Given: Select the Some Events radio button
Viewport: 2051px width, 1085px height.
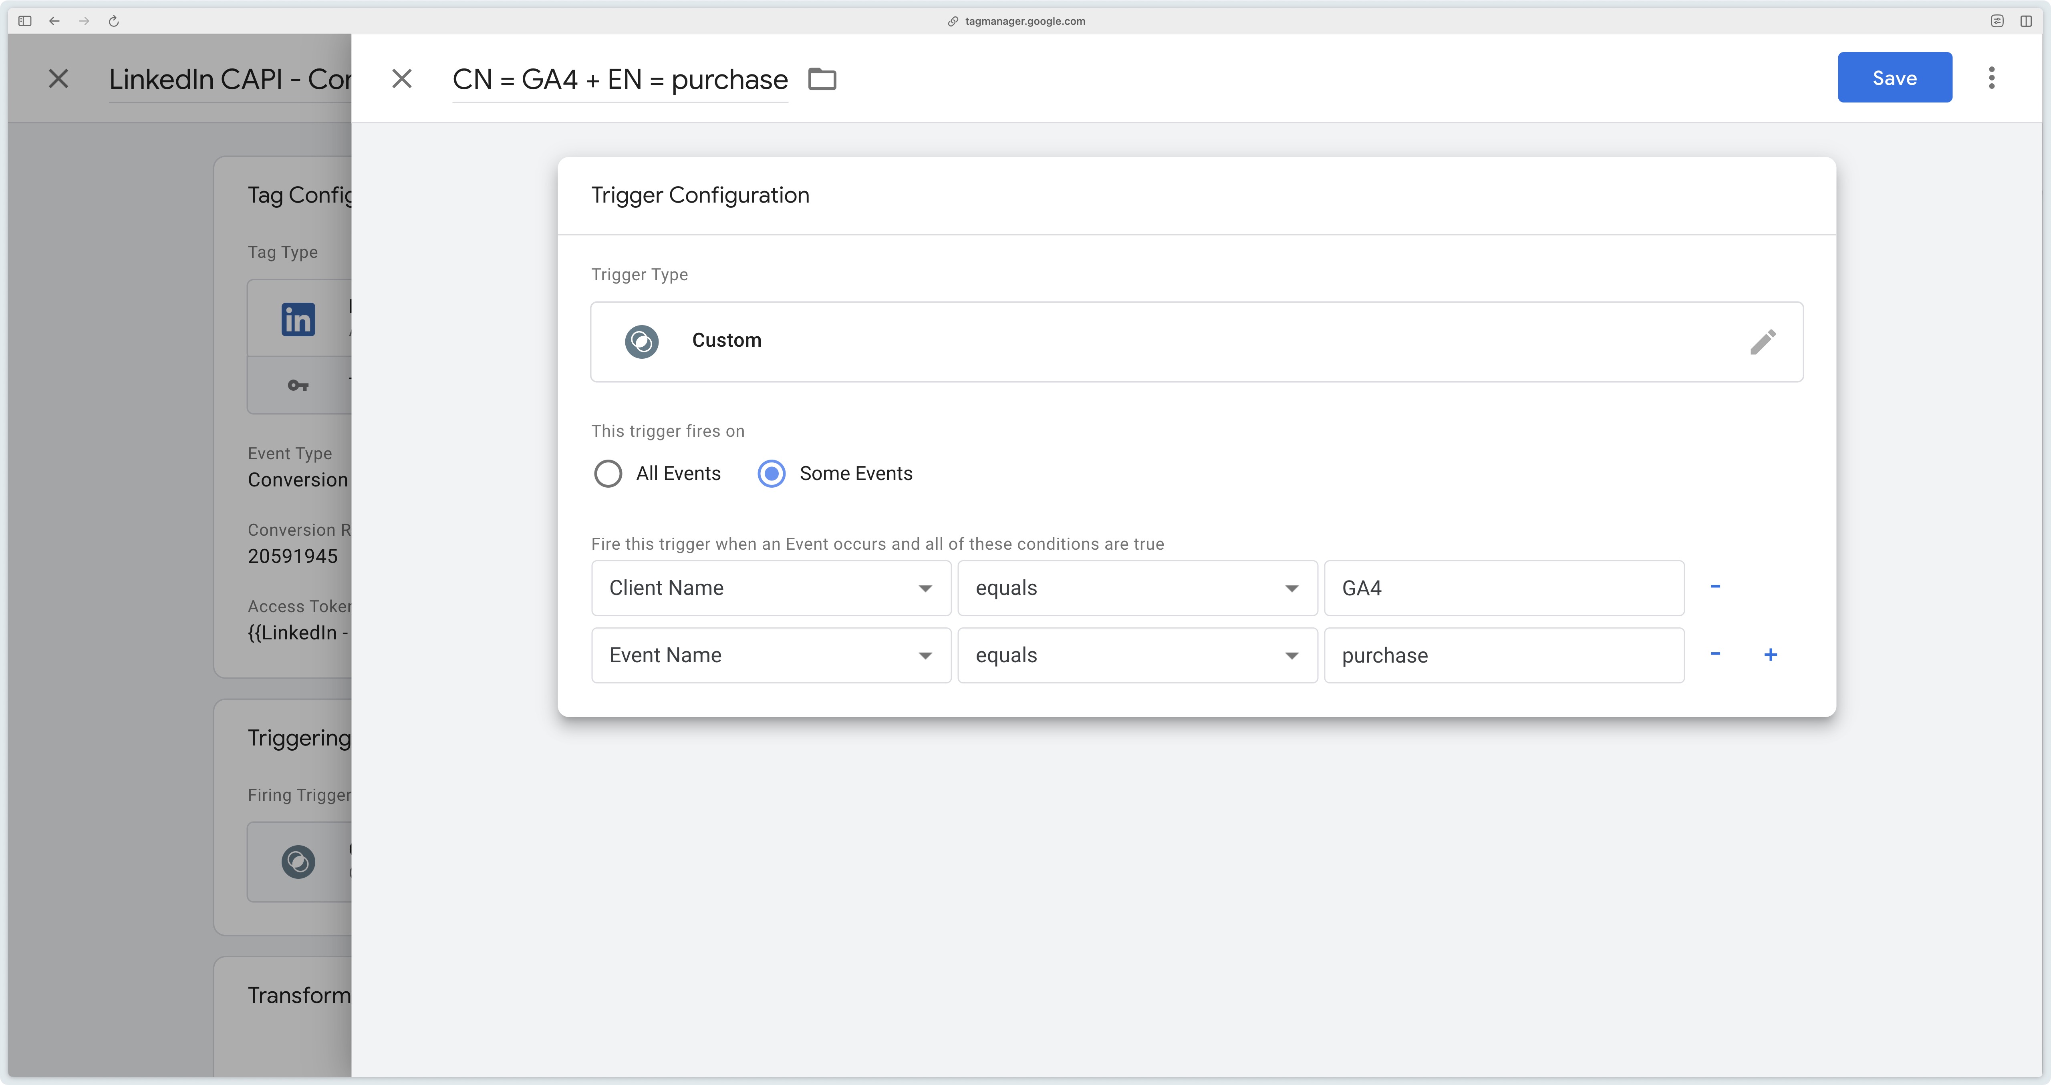Looking at the screenshot, I should tap(772, 474).
